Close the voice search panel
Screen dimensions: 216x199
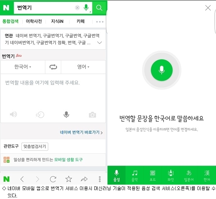click(x=208, y=8)
